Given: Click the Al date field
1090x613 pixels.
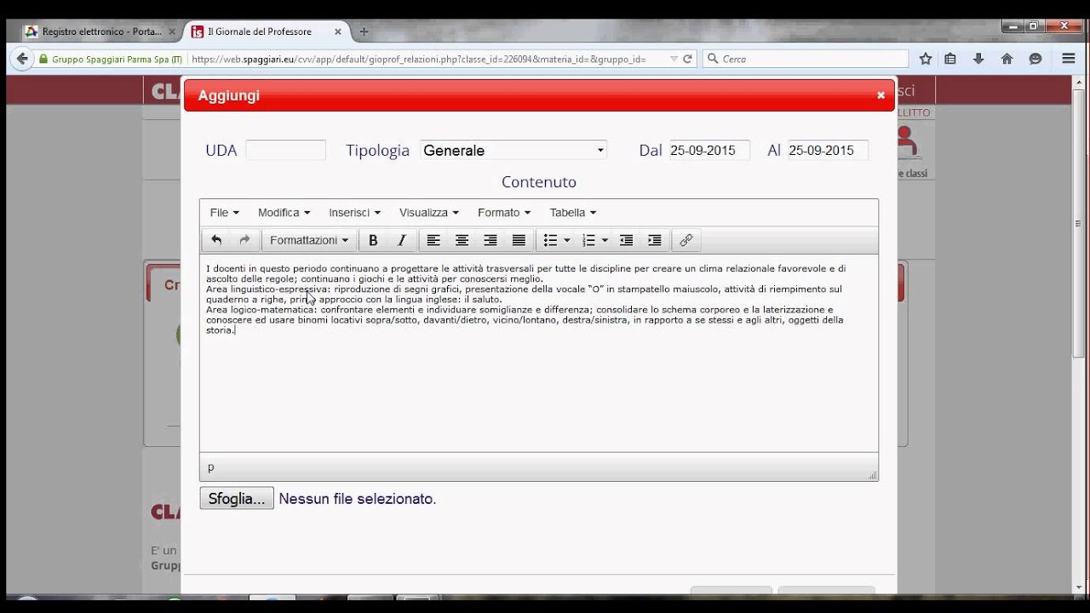Looking at the screenshot, I should (828, 150).
